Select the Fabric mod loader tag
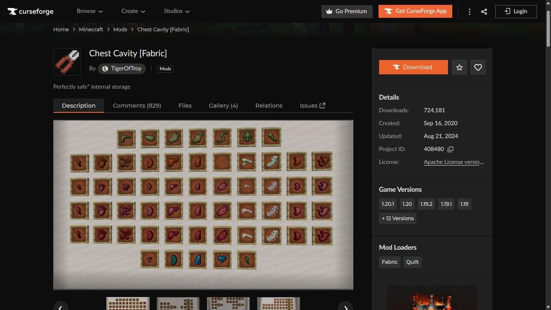This screenshot has width=551, height=310. click(389, 262)
